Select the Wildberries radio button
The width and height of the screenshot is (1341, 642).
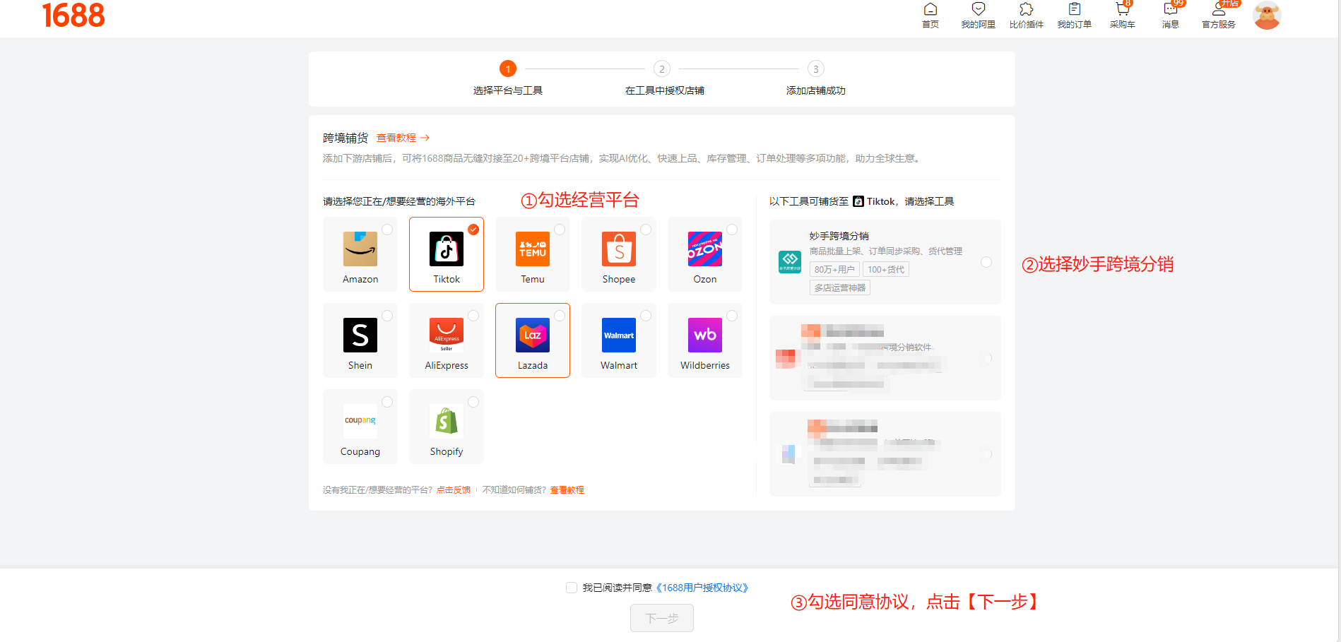pyautogui.click(x=732, y=316)
